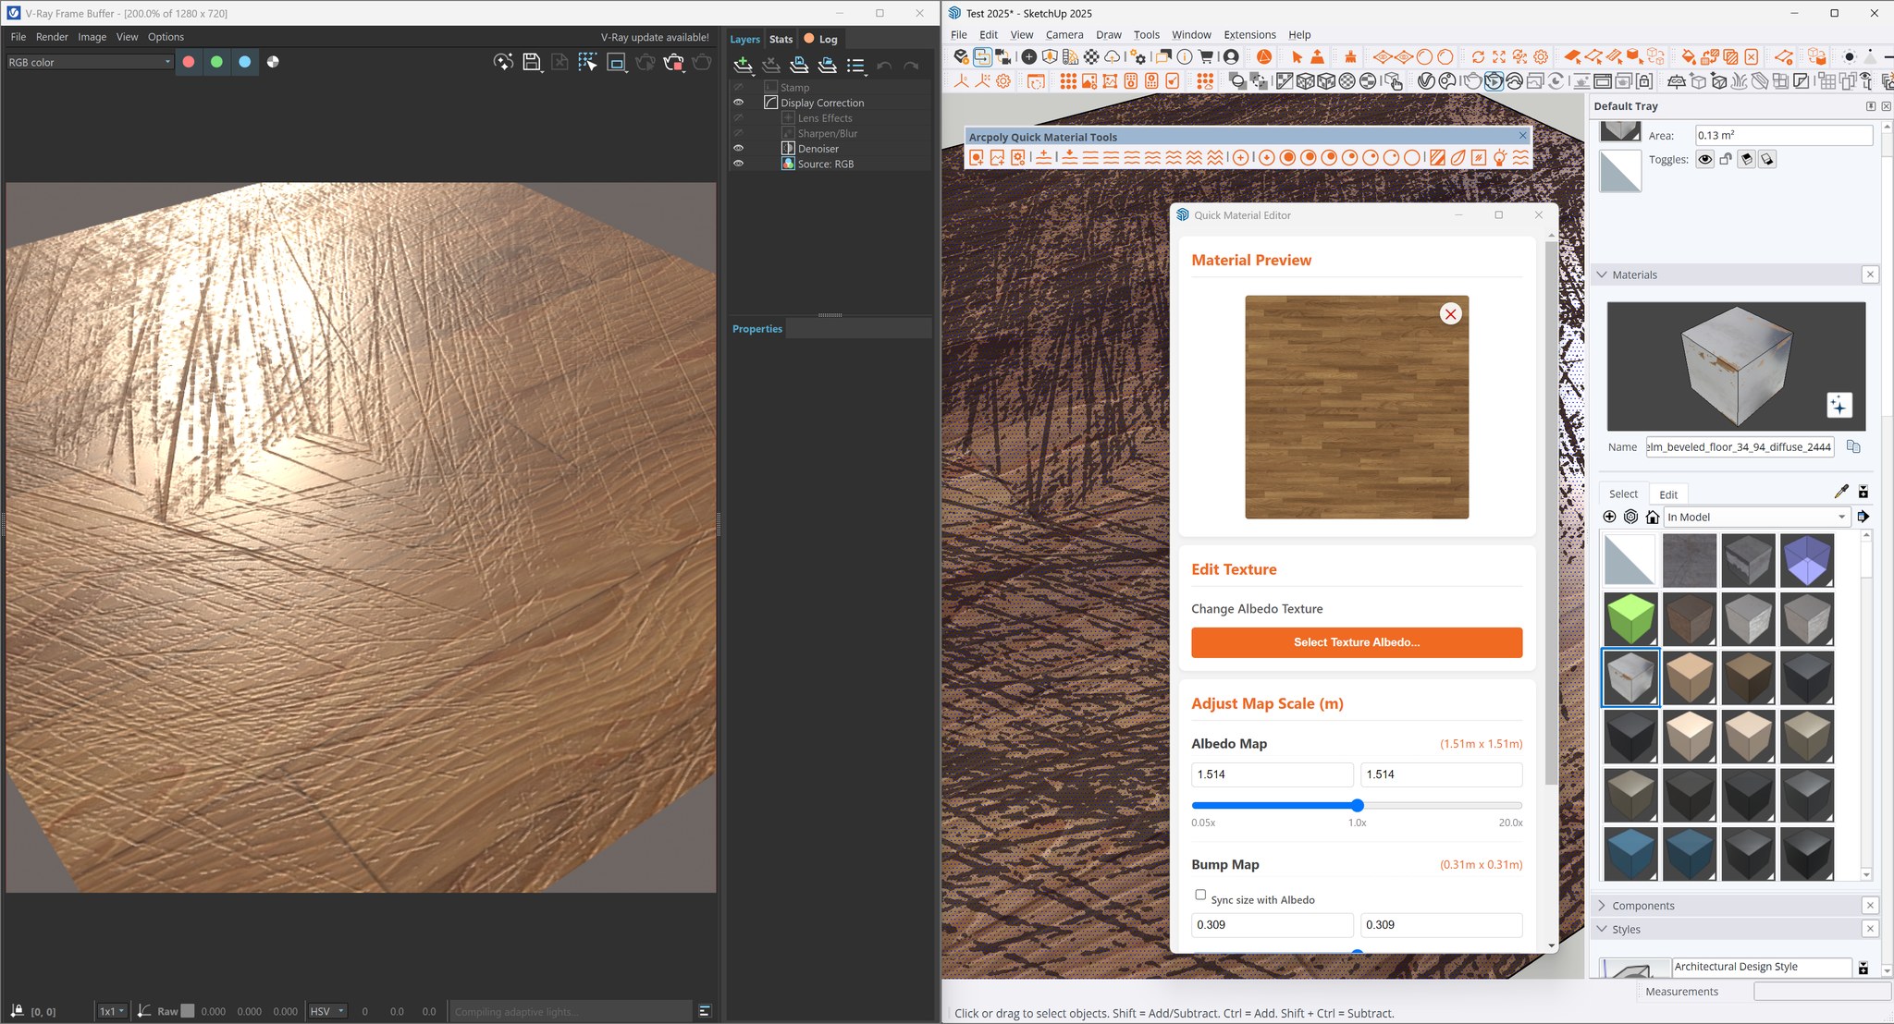1894x1024 pixels.
Task: Click the In Model home icon in Materials
Action: tap(1653, 517)
